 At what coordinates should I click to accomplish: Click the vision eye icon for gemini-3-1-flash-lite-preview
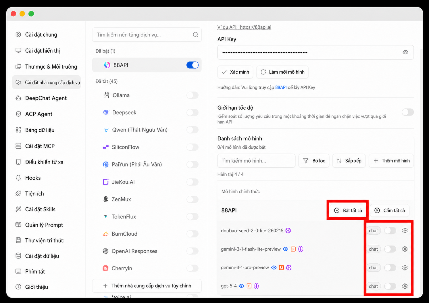pos(286,249)
